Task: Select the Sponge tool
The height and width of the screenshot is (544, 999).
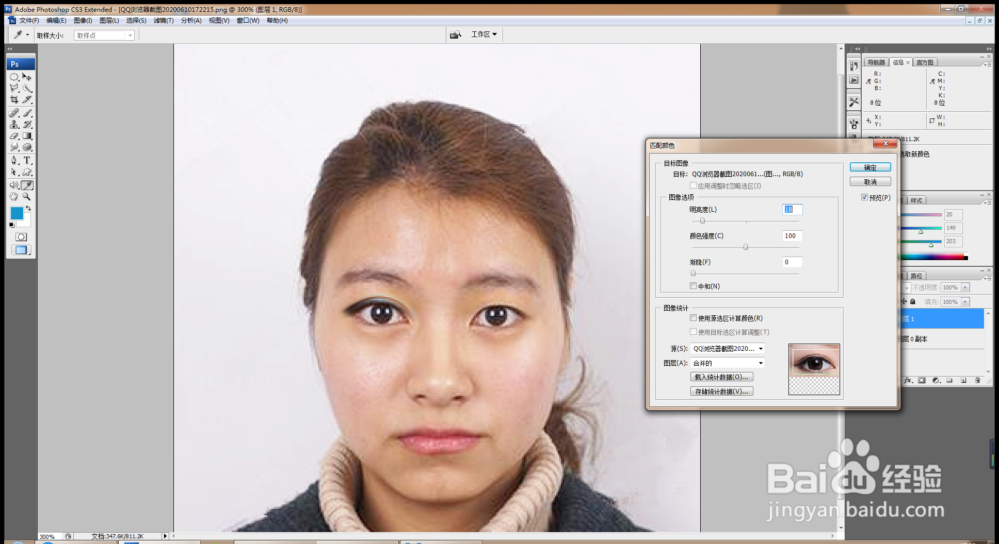Action: point(27,147)
